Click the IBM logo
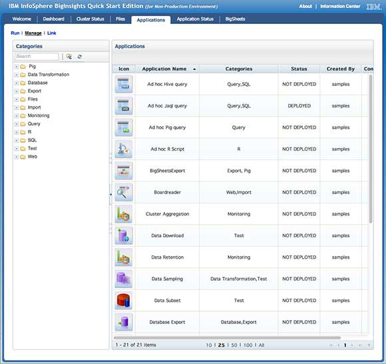This screenshot has height=364, width=386. tap(374, 7)
